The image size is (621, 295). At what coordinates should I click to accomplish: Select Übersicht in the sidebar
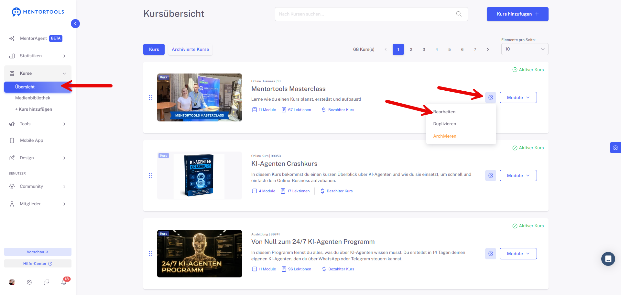[x=38, y=87]
